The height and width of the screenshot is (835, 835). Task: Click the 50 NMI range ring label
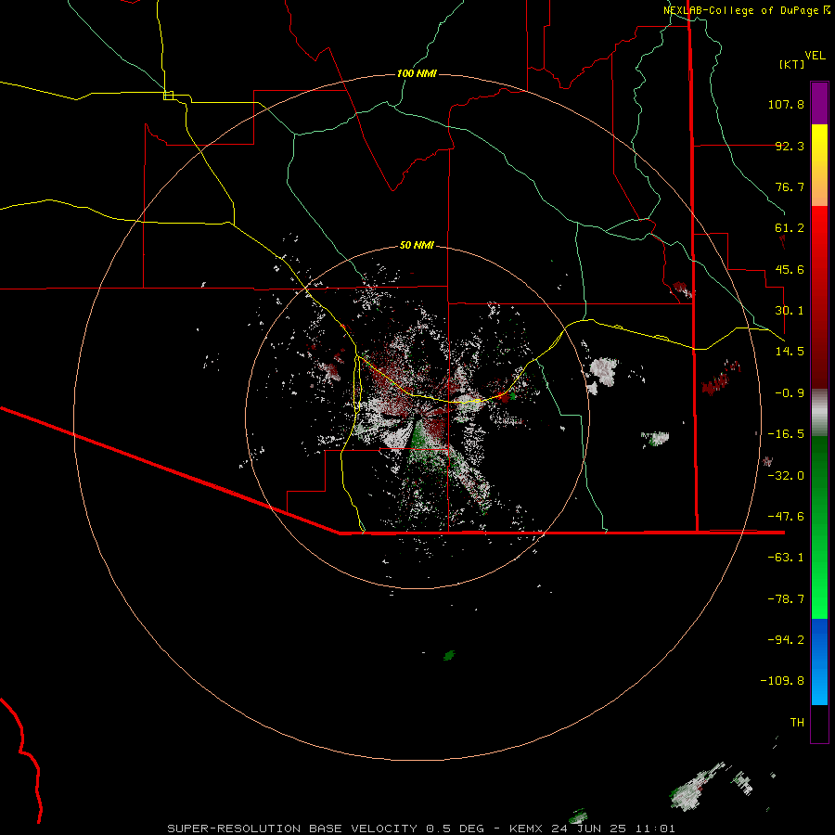(x=417, y=245)
